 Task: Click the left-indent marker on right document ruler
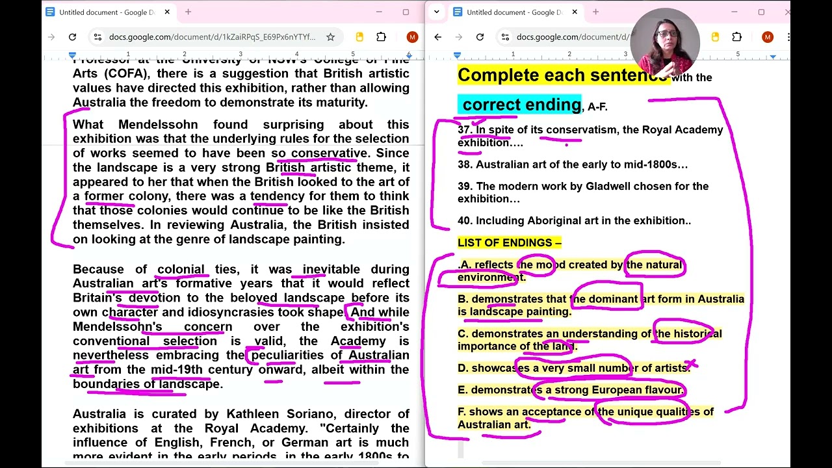click(457, 56)
